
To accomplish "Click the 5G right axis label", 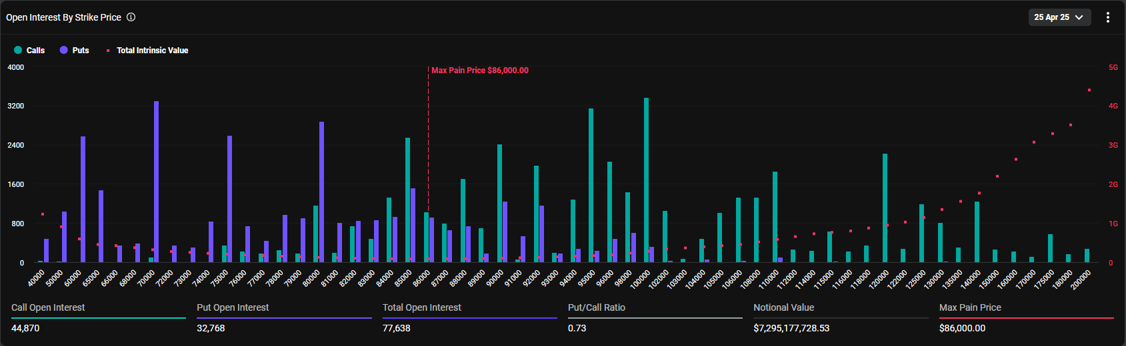I will [1113, 67].
